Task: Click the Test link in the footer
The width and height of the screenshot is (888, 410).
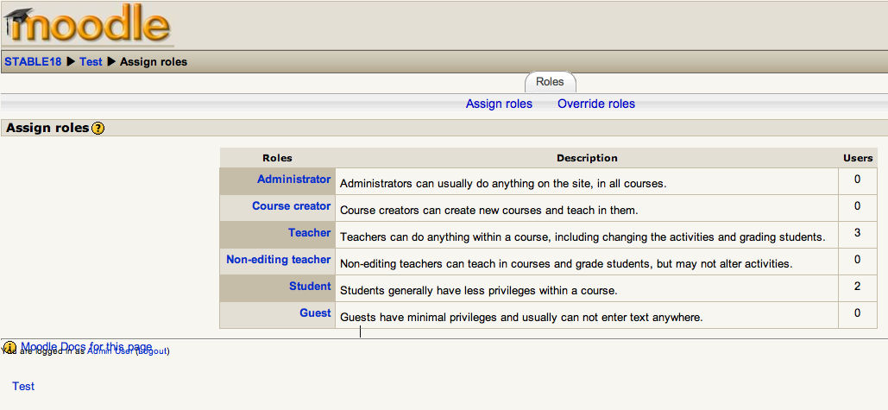Action: tap(23, 386)
